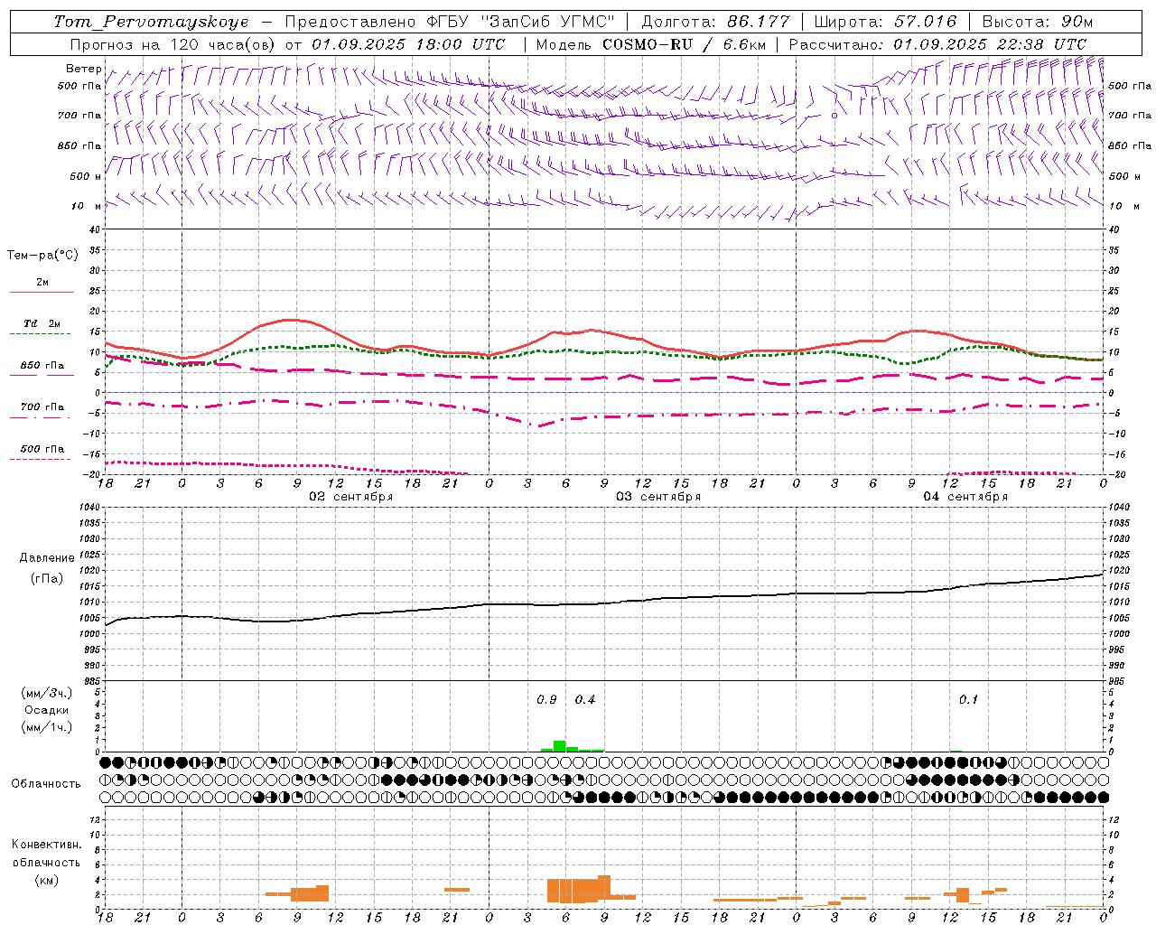Click the 'Осадки' precipitation label
This screenshot has width=1156, height=925.
(47, 710)
